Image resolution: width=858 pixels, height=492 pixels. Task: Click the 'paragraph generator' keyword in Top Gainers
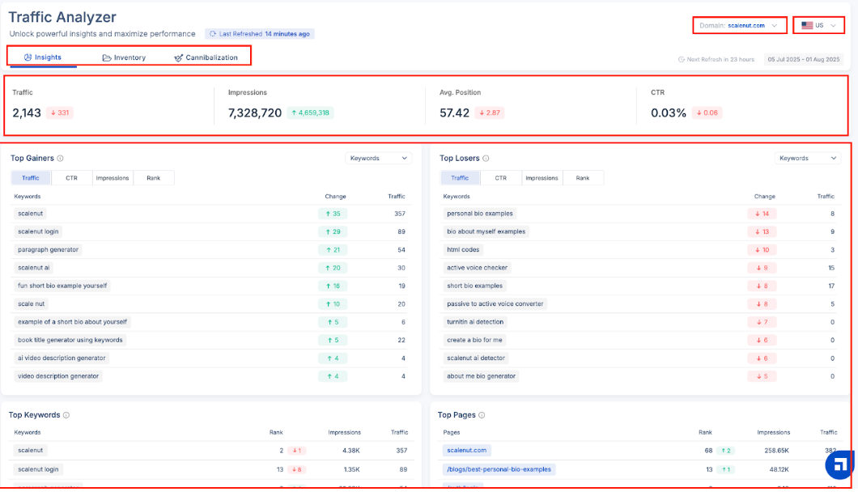click(49, 250)
